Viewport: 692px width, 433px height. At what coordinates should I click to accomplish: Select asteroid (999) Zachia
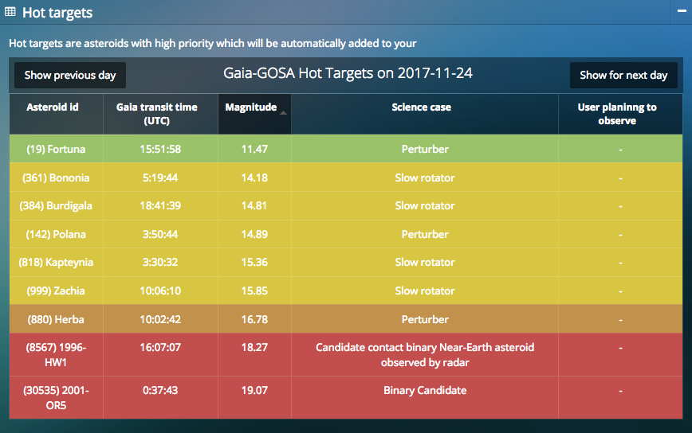56,291
